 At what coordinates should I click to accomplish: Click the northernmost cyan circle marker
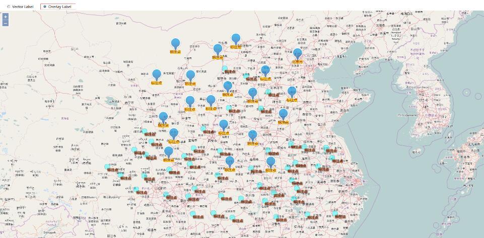tap(225, 68)
